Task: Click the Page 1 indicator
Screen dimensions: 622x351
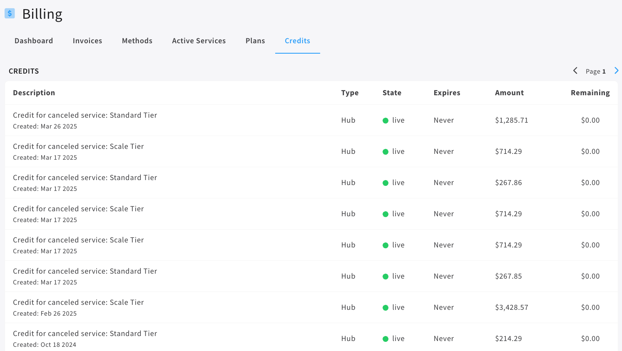Action: [595, 71]
